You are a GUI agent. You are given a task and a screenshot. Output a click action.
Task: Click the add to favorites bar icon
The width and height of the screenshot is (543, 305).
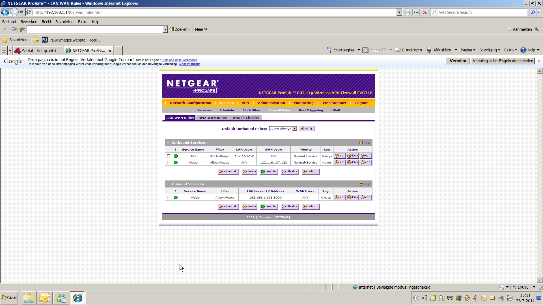[36, 40]
